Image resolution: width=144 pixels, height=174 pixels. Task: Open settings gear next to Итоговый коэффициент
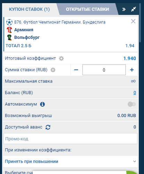61,58
